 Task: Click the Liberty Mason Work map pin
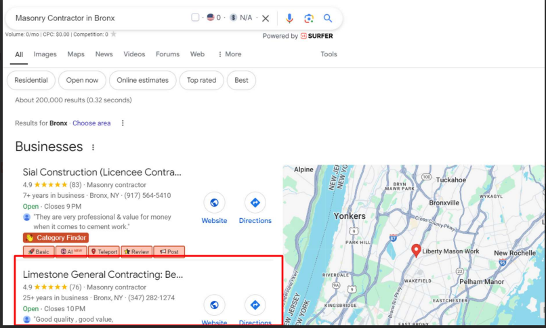tap(416, 250)
